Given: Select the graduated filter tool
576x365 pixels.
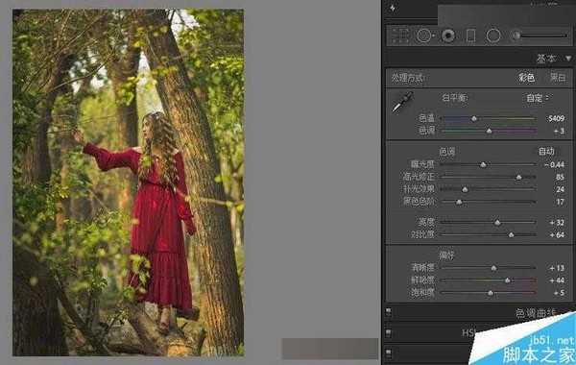Looking at the screenshot, I should click(470, 36).
